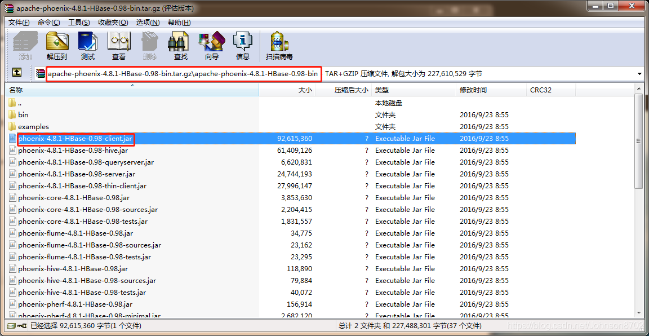Click the Test (测试) toolbar icon
The image size is (649, 336).
pyautogui.click(x=88, y=41)
